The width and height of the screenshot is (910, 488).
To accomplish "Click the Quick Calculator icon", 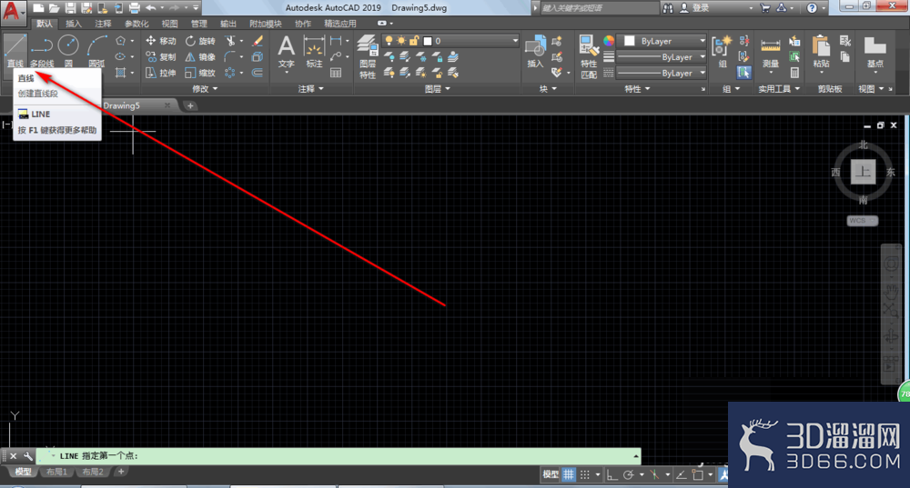I will click(794, 73).
